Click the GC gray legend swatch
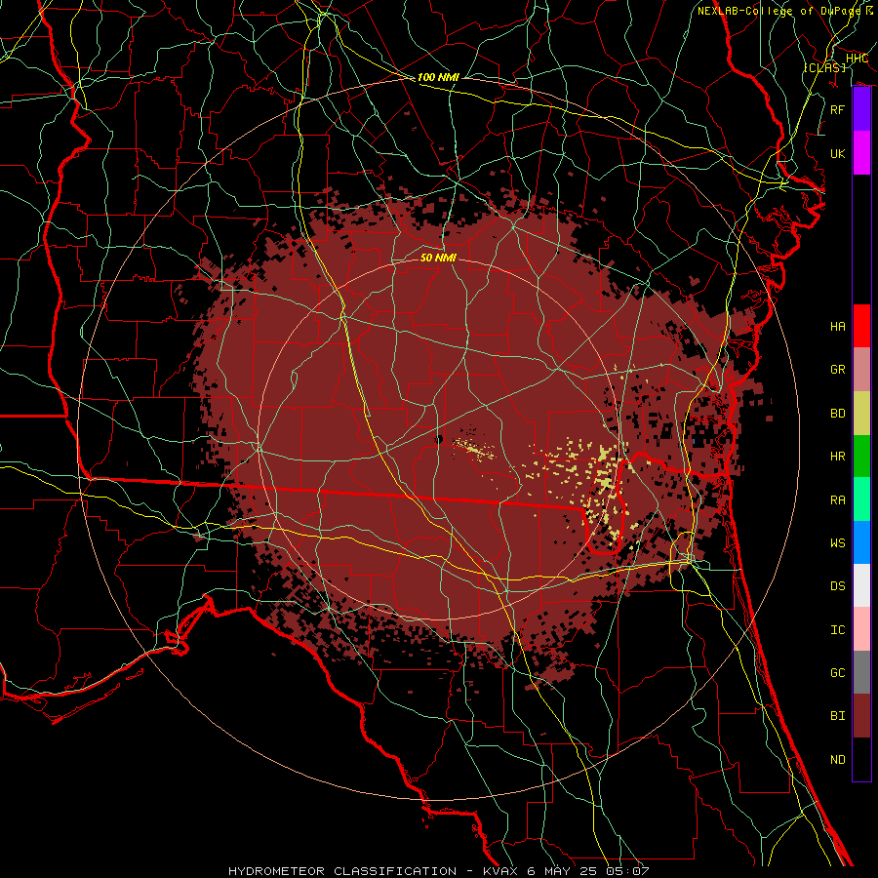This screenshot has height=878, width=878. (861, 672)
